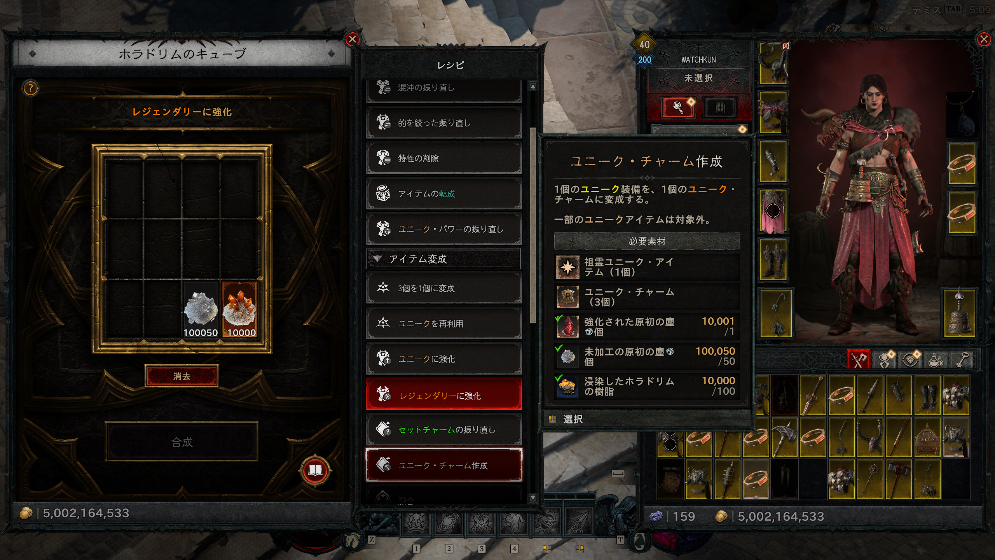Select the セットチャームの振り直し recipe
Screen dimensions: 995x560
[x=444, y=429]
